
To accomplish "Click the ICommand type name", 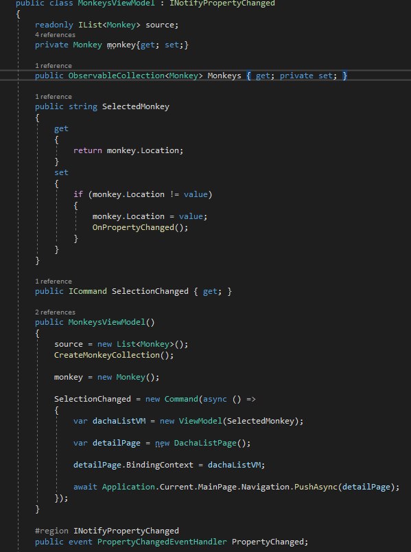I will coord(87,292).
